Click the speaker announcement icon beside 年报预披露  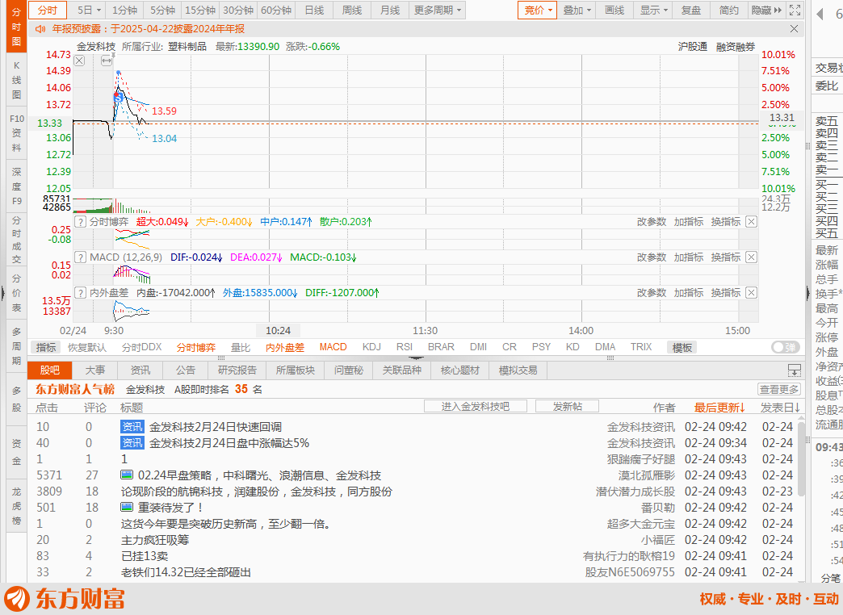pos(40,29)
